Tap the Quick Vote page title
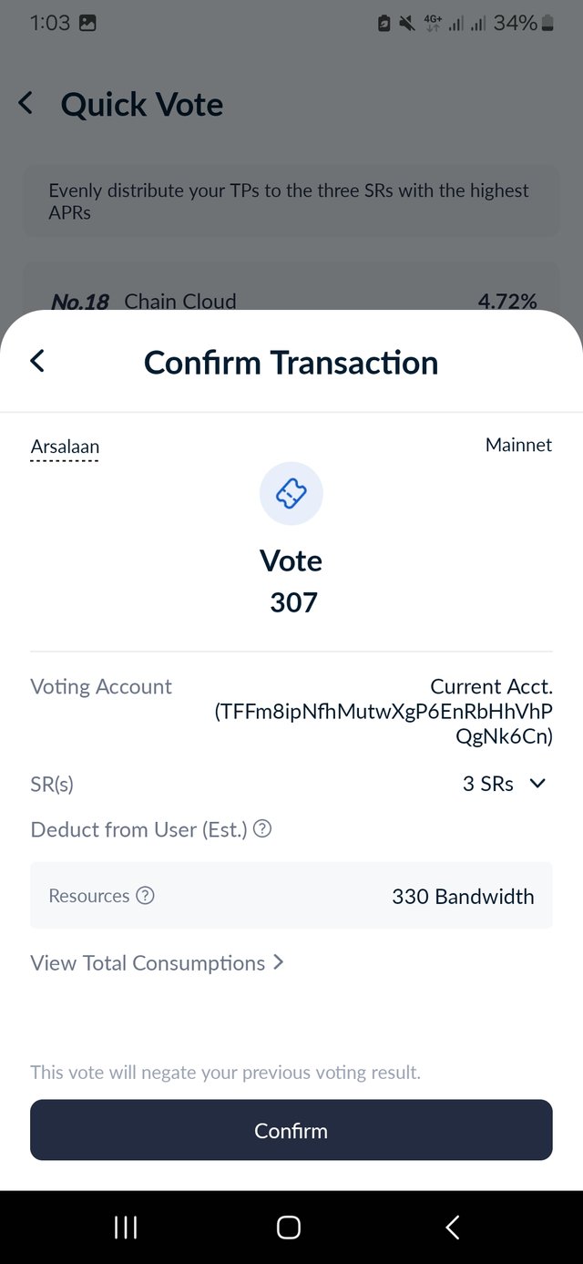583x1264 pixels. point(142,104)
